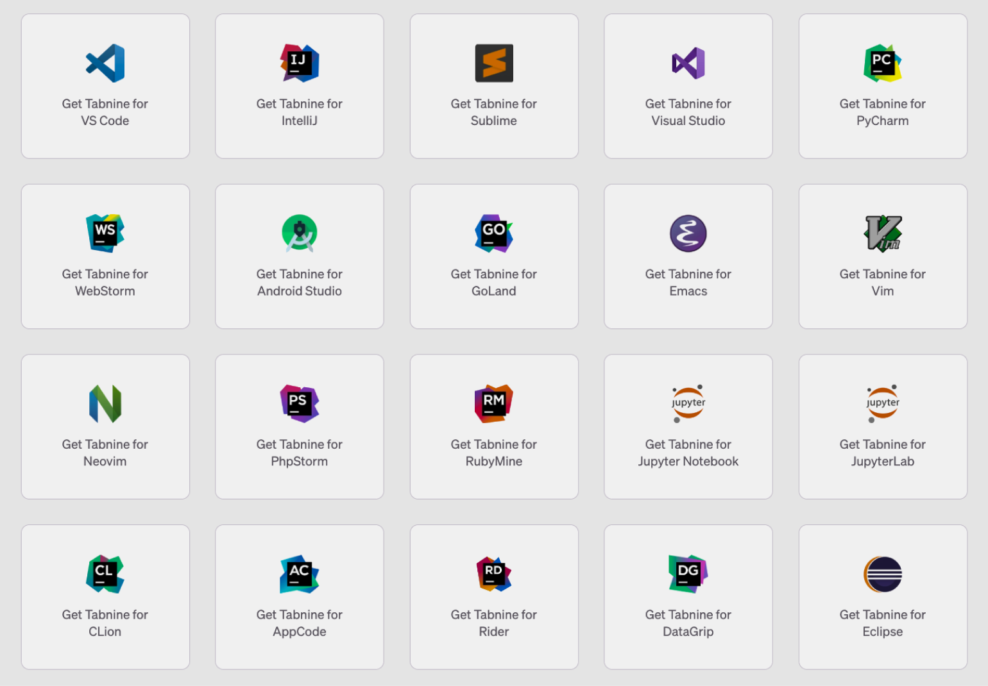Screen dimensions: 988x686
Task: Click the 'Get Tabnine for DataGrip' text
Action: (x=688, y=623)
